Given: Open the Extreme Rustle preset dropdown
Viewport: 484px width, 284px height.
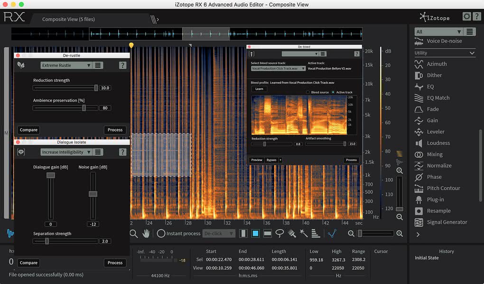Looking at the screenshot, I should [x=66, y=65].
